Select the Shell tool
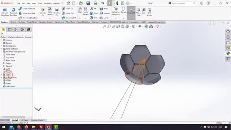This screenshot has height=130, width=231. [x=93, y=18]
